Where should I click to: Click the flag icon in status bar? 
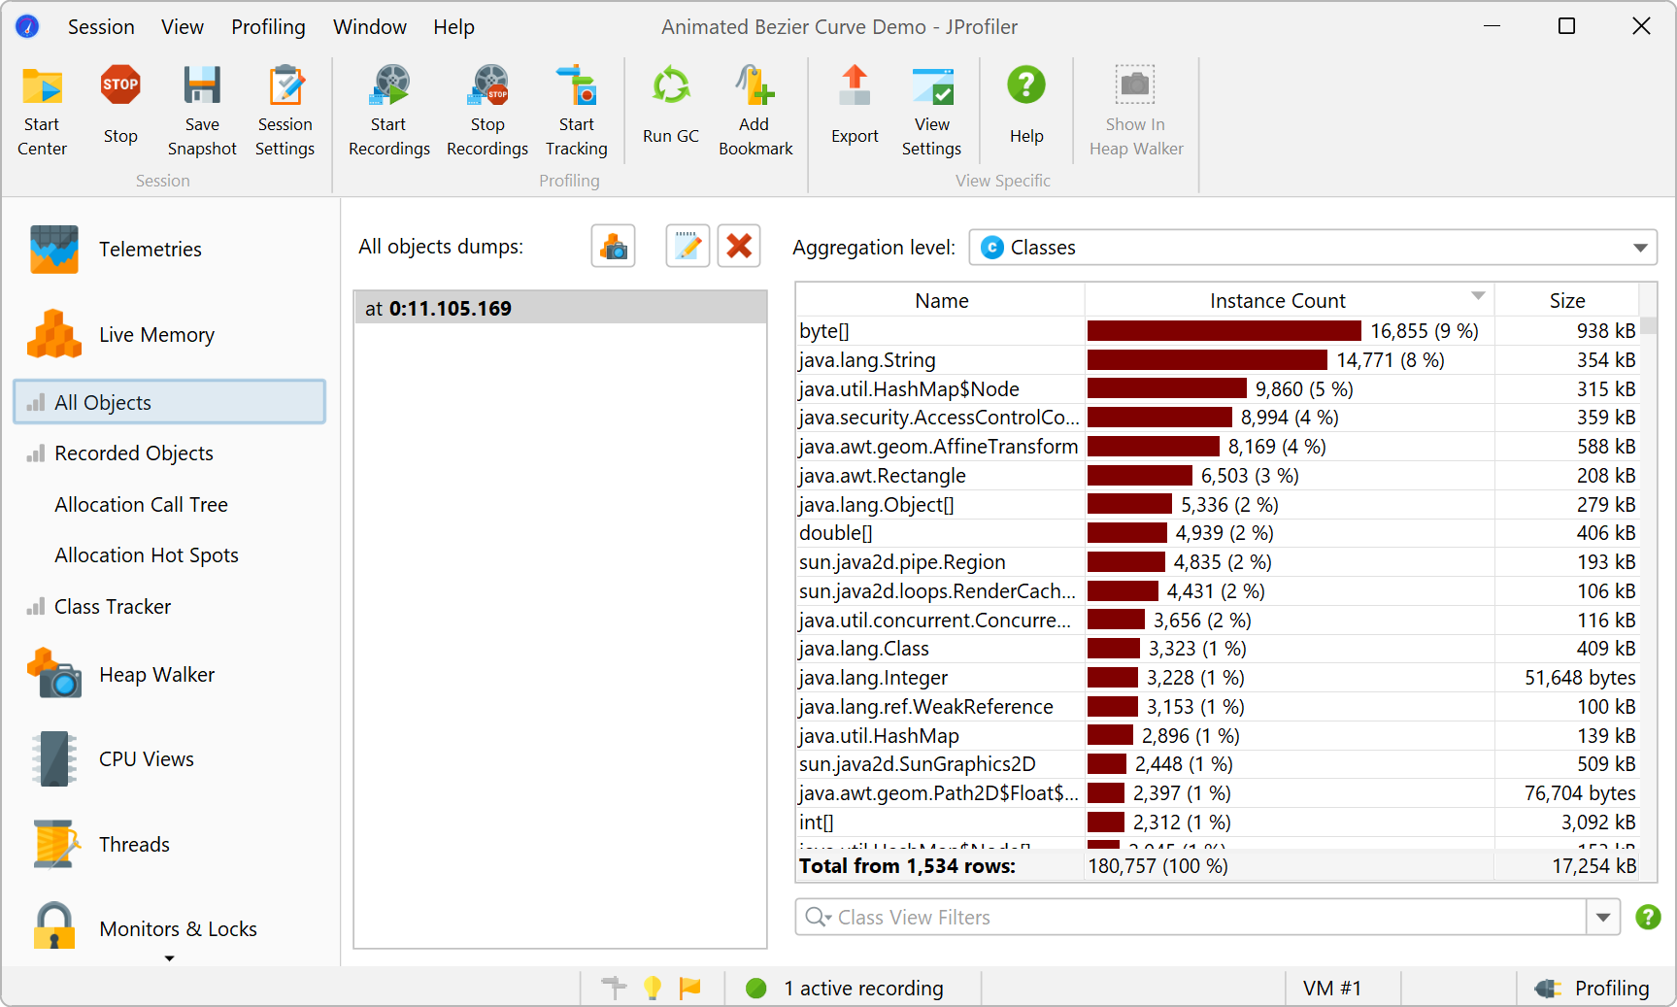tap(690, 989)
